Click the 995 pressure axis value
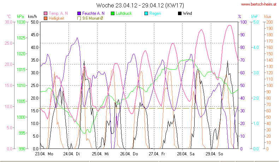Screen dimensions: 279x162 22,133
